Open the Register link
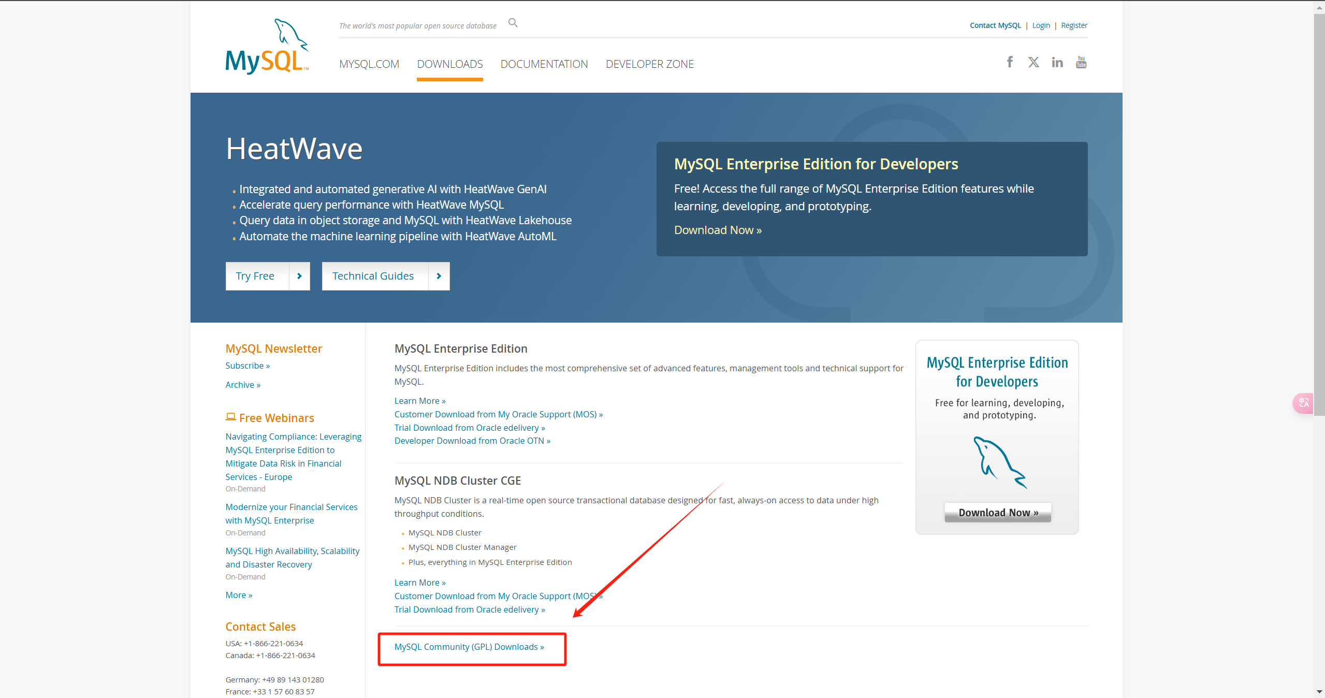1325x698 pixels. pyautogui.click(x=1074, y=25)
